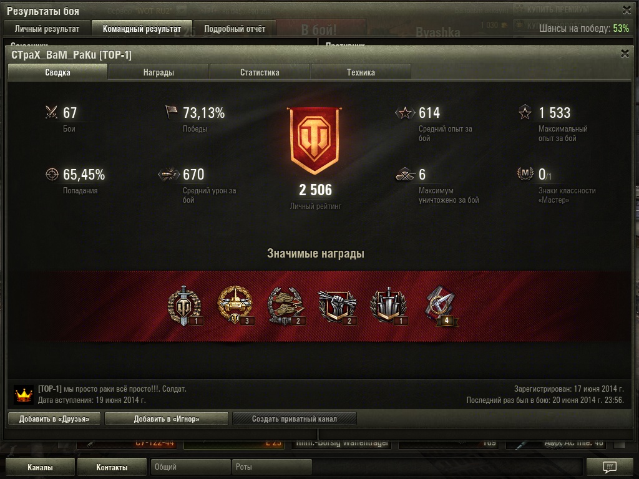Click the crossed swords battles icon
This screenshot has height=479, width=639.
[x=52, y=112]
